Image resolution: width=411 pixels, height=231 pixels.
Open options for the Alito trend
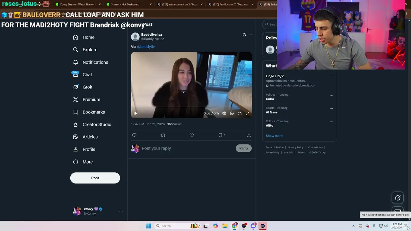click(331, 122)
